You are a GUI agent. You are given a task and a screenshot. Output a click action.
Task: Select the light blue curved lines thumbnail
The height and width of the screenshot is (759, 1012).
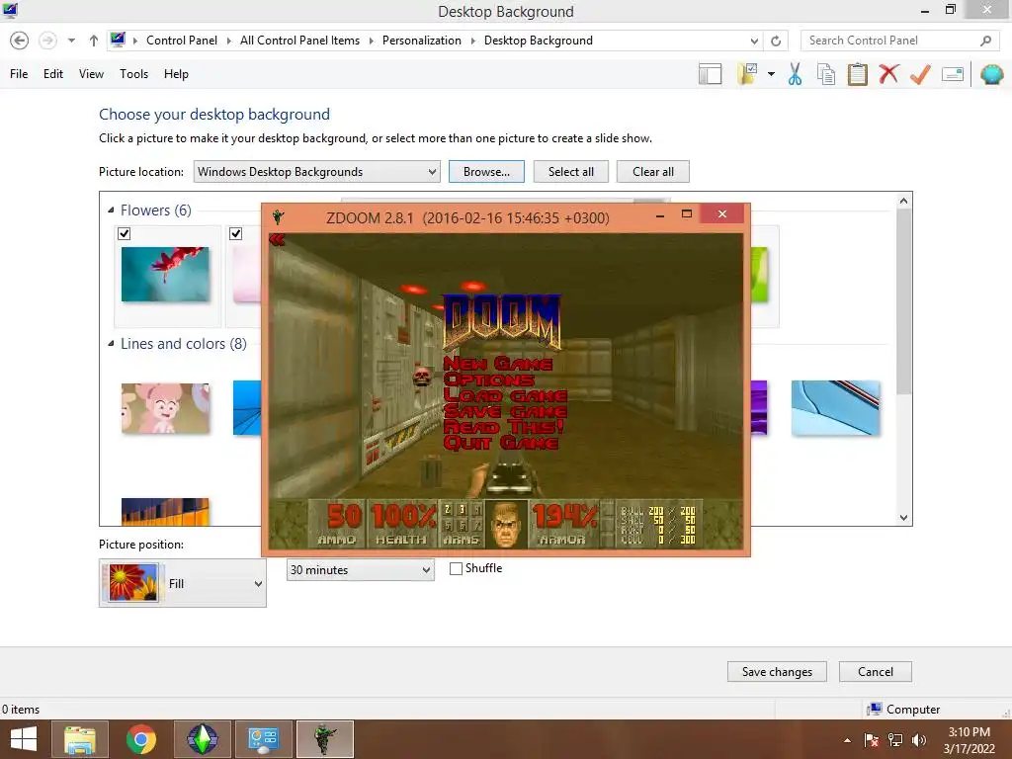pos(835,408)
